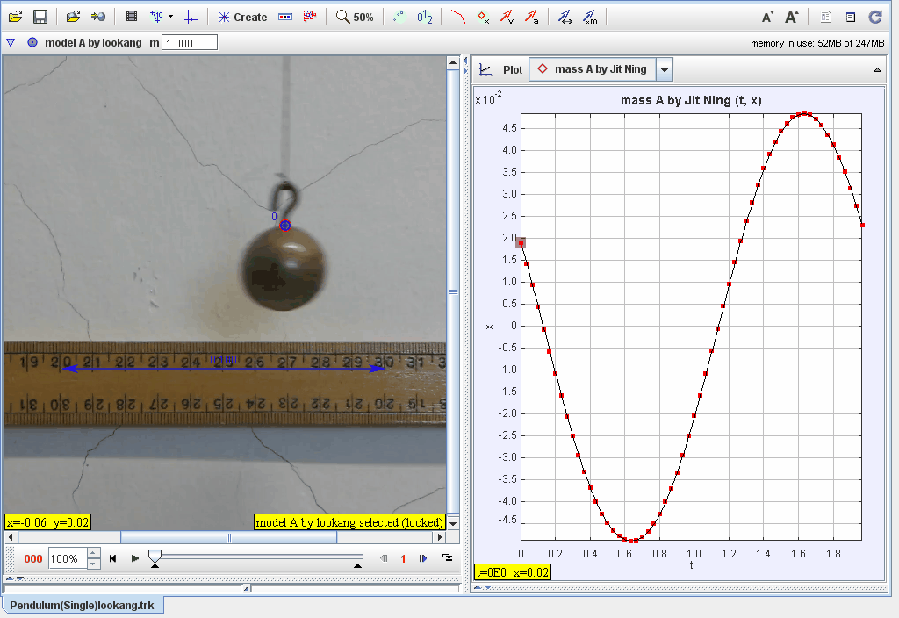
Task: Open the Track Control icon
Action: tap(285, 18)
